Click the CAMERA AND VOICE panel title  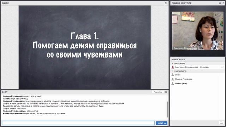pos(182,3)
